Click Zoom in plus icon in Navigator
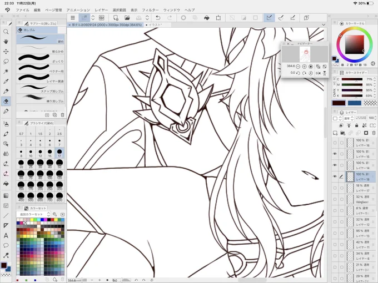The image size is (378, 283). point(304,67)
